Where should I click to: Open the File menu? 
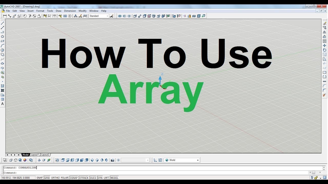tap(8, 11)
